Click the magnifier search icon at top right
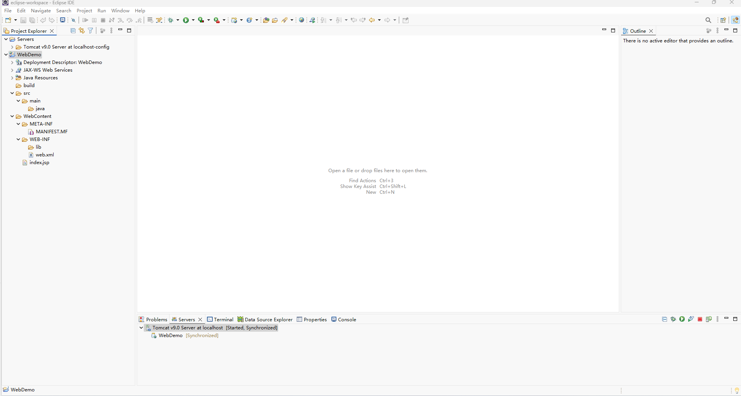This screenshot has height=396, width=741. tap(708, 20)
